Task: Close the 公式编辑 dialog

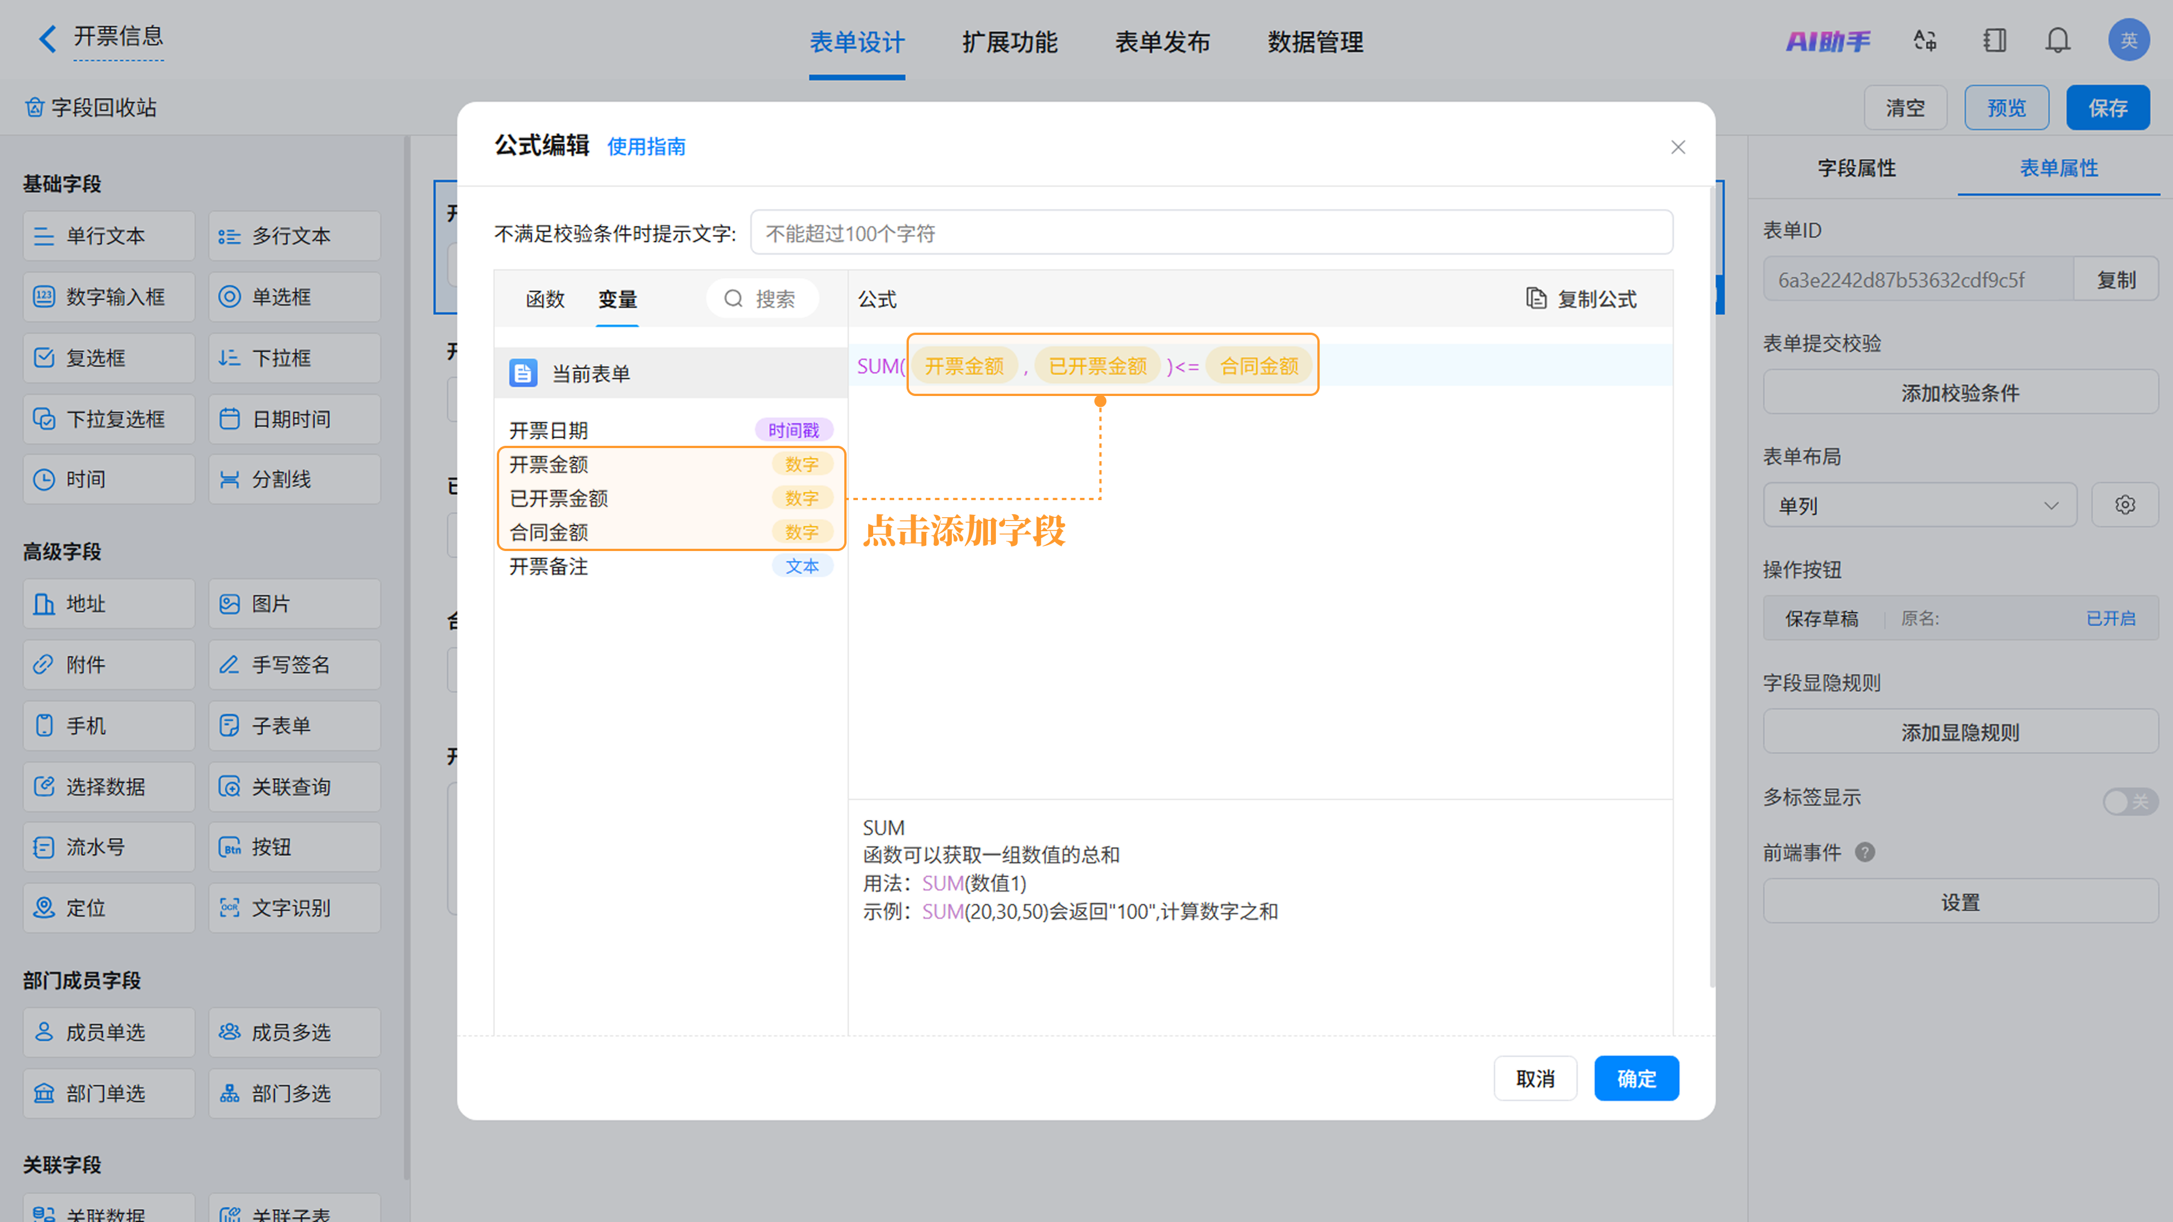Action: click(x=1678, y=148)
